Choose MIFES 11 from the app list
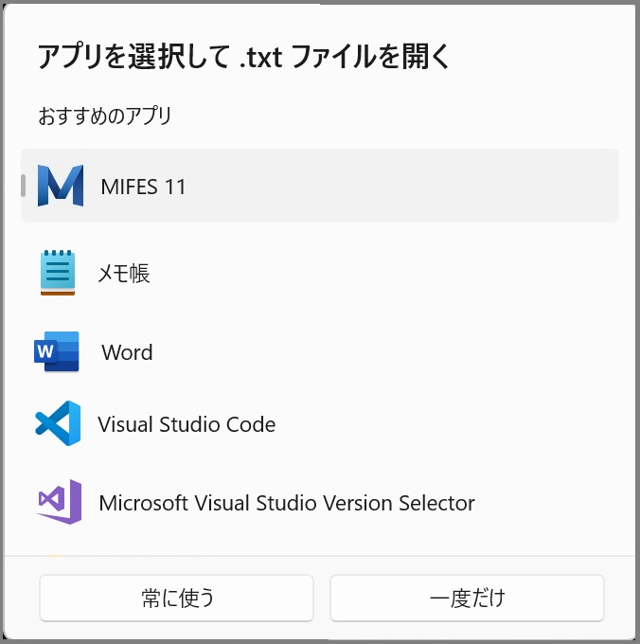Screen dimensions: 640x644 point(143,187)
